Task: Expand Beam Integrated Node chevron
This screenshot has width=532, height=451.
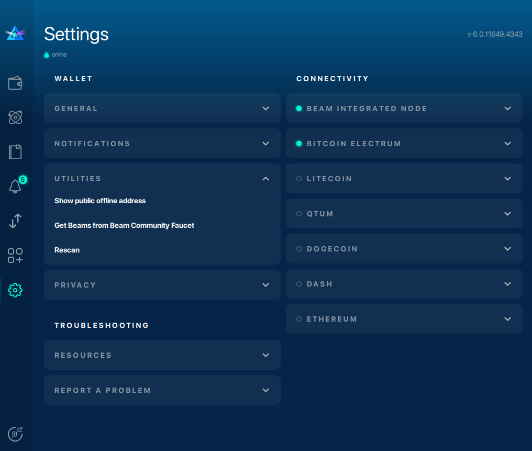Action: pyautogui.click(x=507, y=108)
